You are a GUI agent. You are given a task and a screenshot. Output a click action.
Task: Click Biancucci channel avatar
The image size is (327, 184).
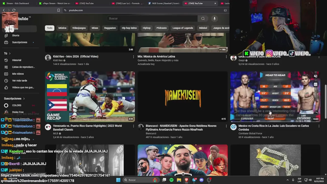pos(141,127)
